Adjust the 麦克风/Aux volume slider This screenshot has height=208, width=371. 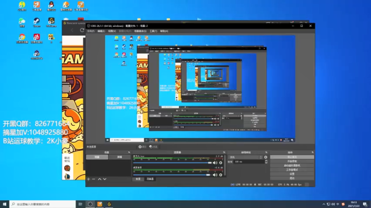pyautogui.click(x=172, y=163)
